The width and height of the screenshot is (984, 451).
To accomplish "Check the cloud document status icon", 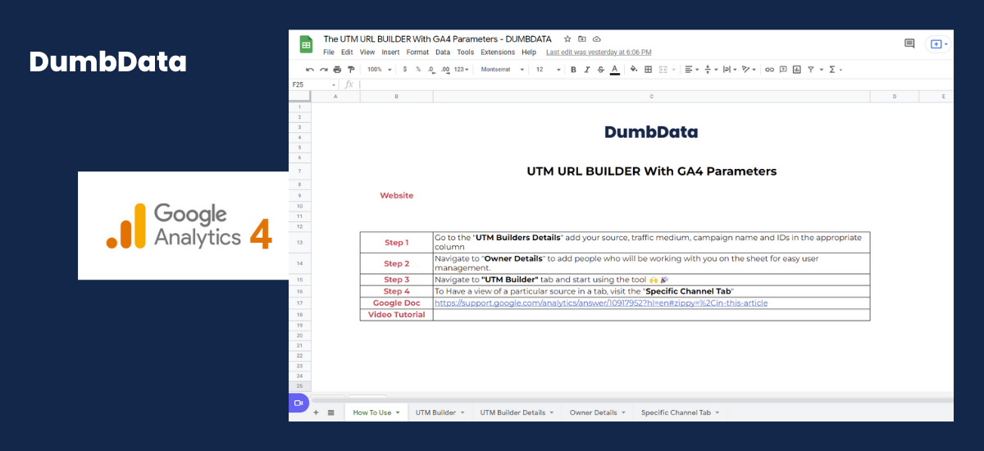I will coord(597,39).
